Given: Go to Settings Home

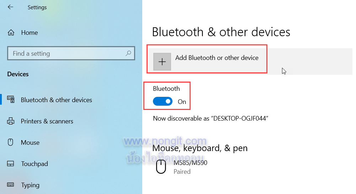Looking at the screenshot, I should (x=30, y=33).
